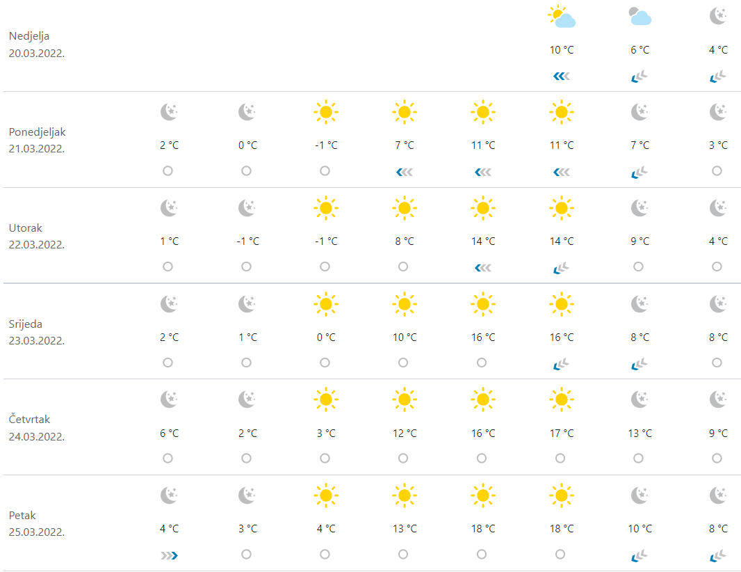
Task: Click the cloudy night icon on Nedjelja
Action: pos(640,16)
